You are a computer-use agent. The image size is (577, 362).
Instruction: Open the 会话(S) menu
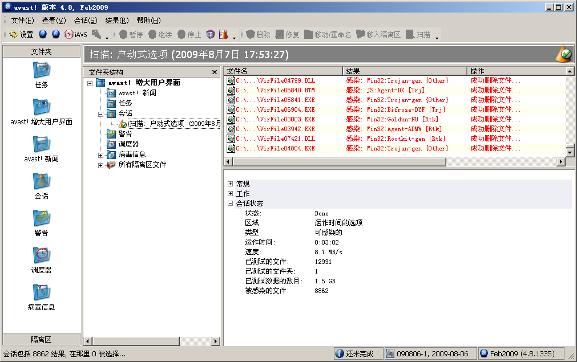86,21
